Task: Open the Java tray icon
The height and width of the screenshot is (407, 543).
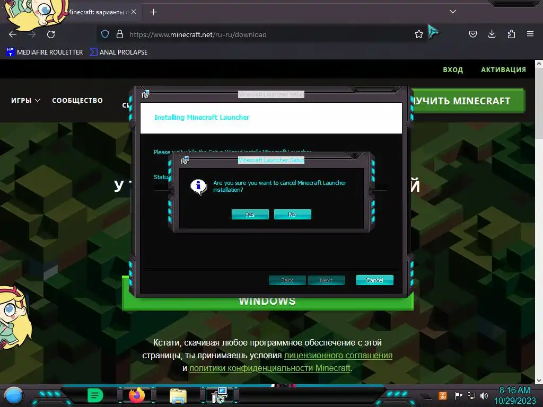Action: (443, 395)
